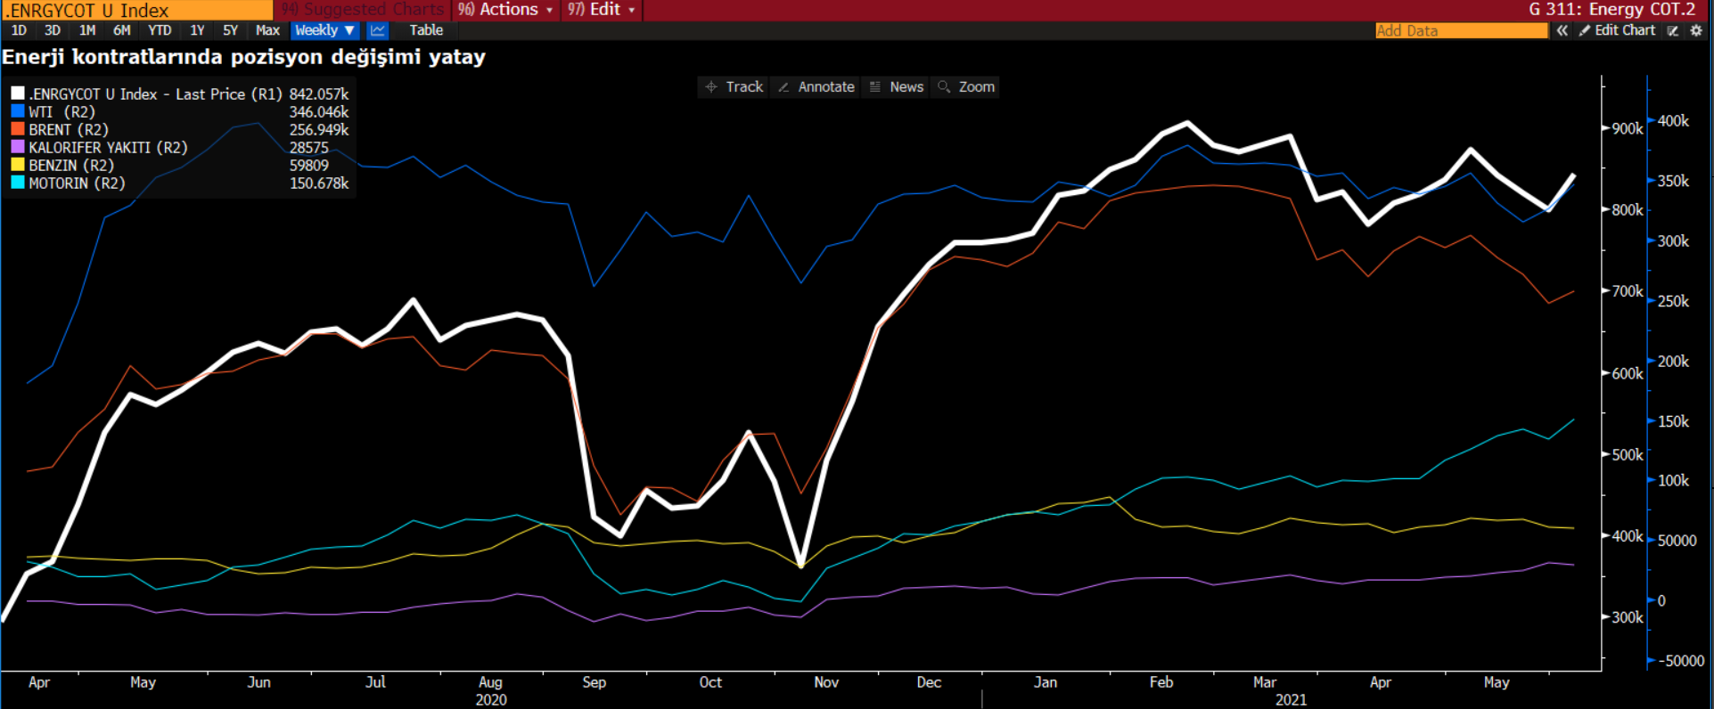Viewport: 1714px width, 709px height.
Task: Click the 2021 year label on time axis
Action: (x=1291, y=700)
